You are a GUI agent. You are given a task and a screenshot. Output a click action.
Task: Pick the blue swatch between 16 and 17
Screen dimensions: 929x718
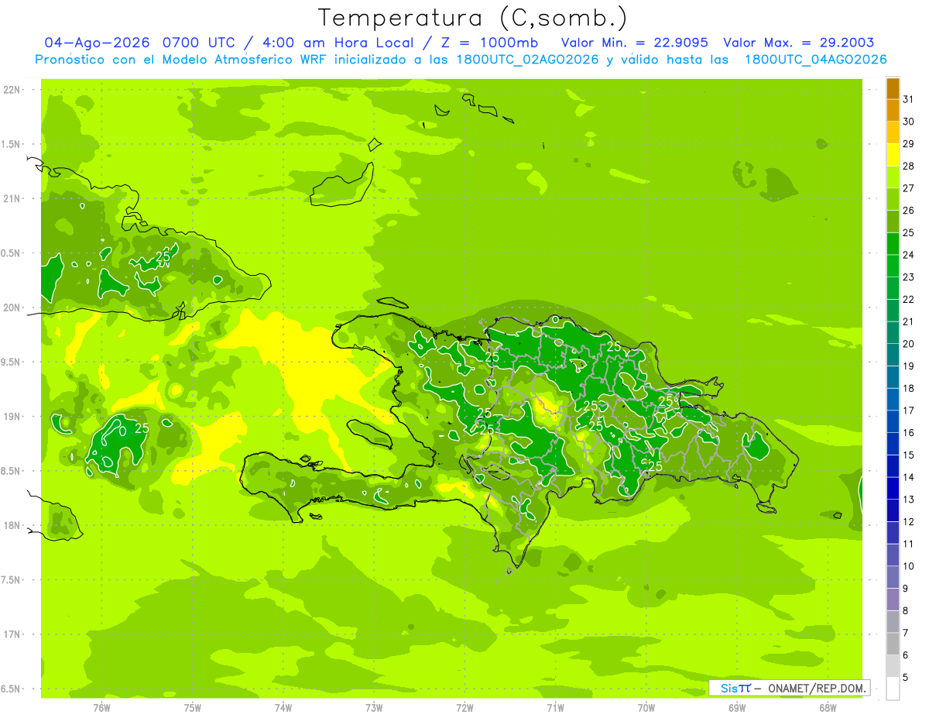point(893,422)
